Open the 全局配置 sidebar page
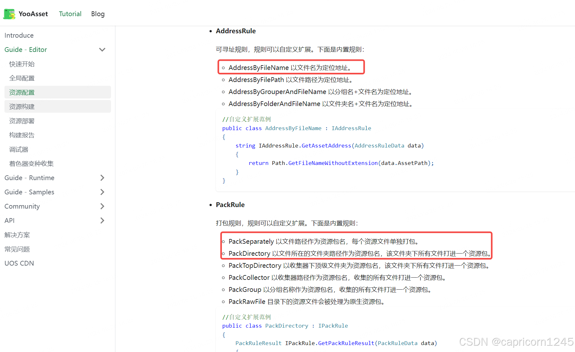575x352 pixels. click(22, 78)
